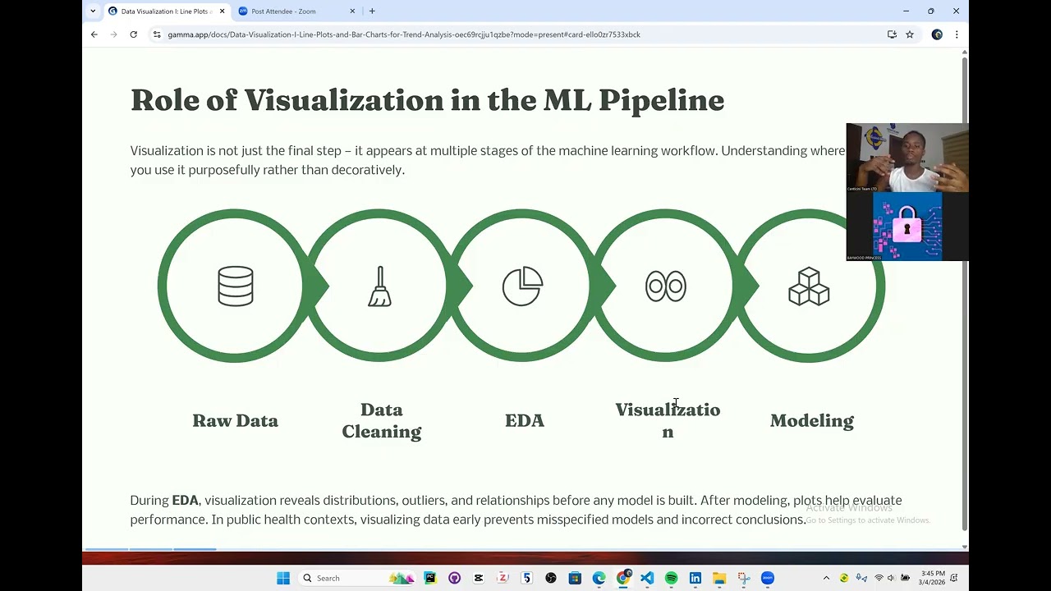
Task: View site information icon in address bar
Action: click(157, 34)
